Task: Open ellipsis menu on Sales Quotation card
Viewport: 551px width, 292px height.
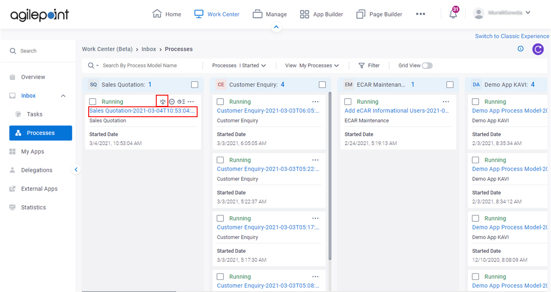Action: coord(191,102)
